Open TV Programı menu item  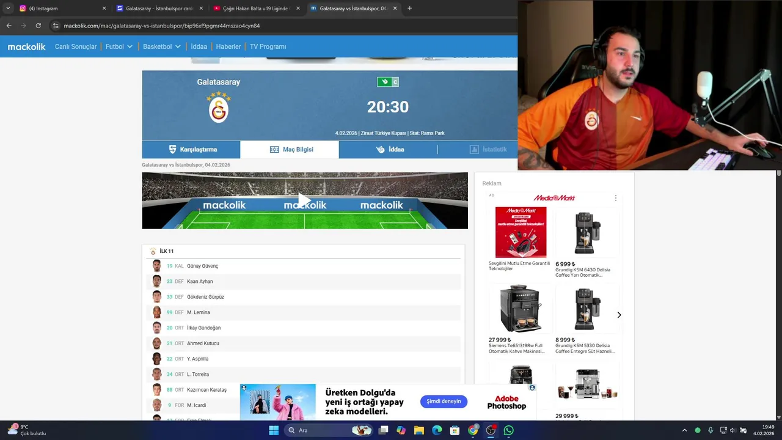(268, 46)
